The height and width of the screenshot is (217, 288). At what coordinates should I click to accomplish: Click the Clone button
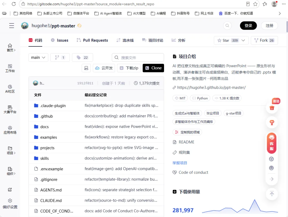click(x=153, y=68)
